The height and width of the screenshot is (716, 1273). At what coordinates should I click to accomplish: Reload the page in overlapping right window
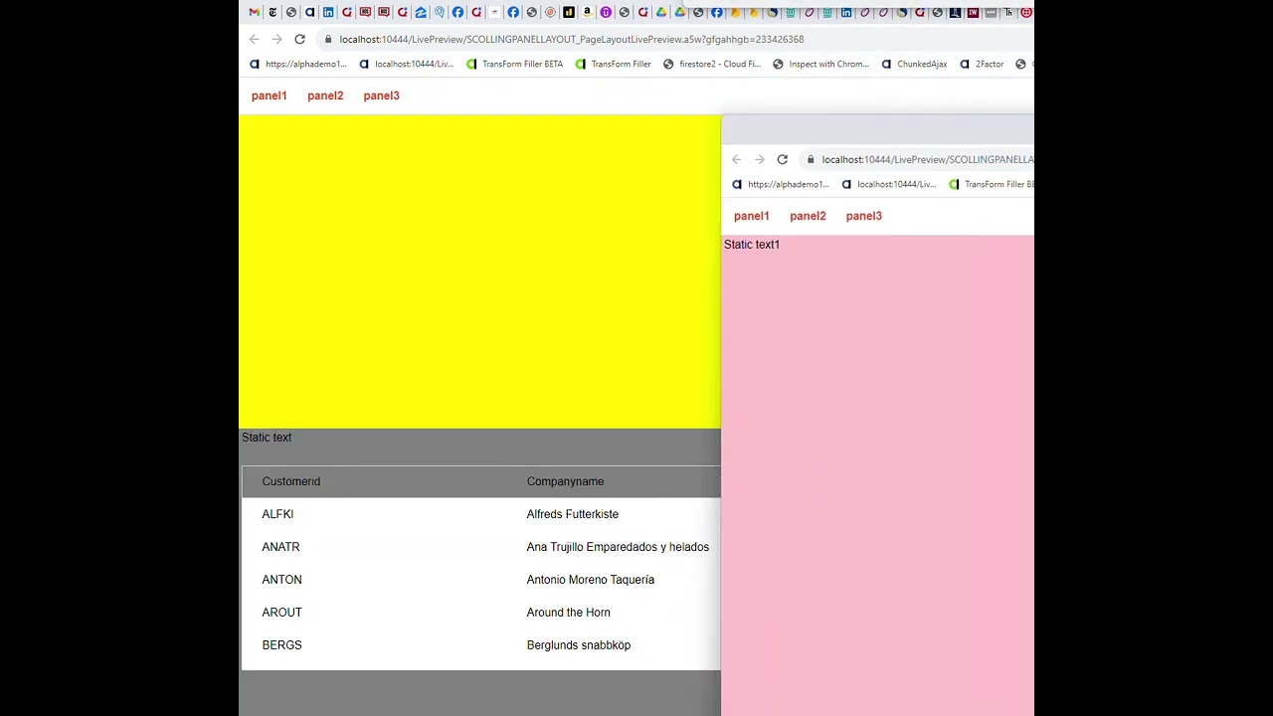782,159
